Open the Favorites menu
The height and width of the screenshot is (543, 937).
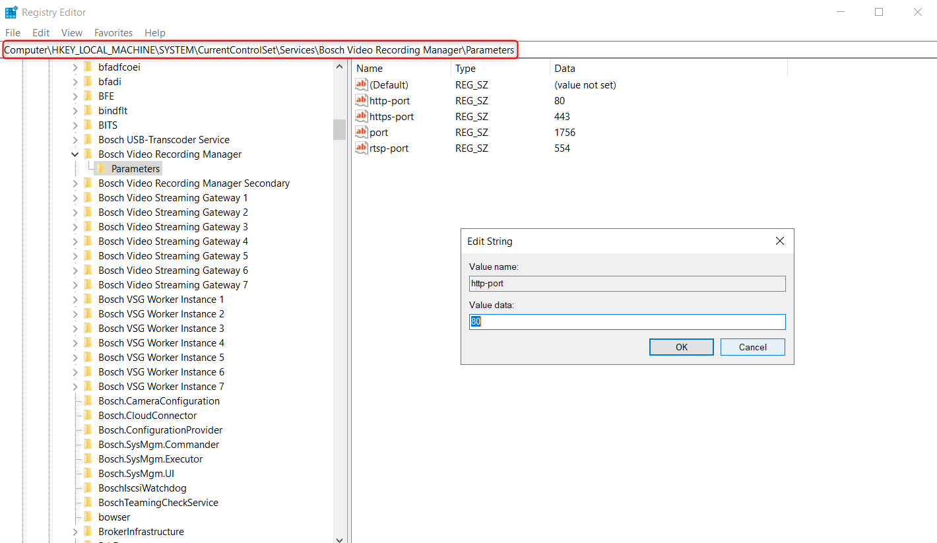click(x=113, y=32)
